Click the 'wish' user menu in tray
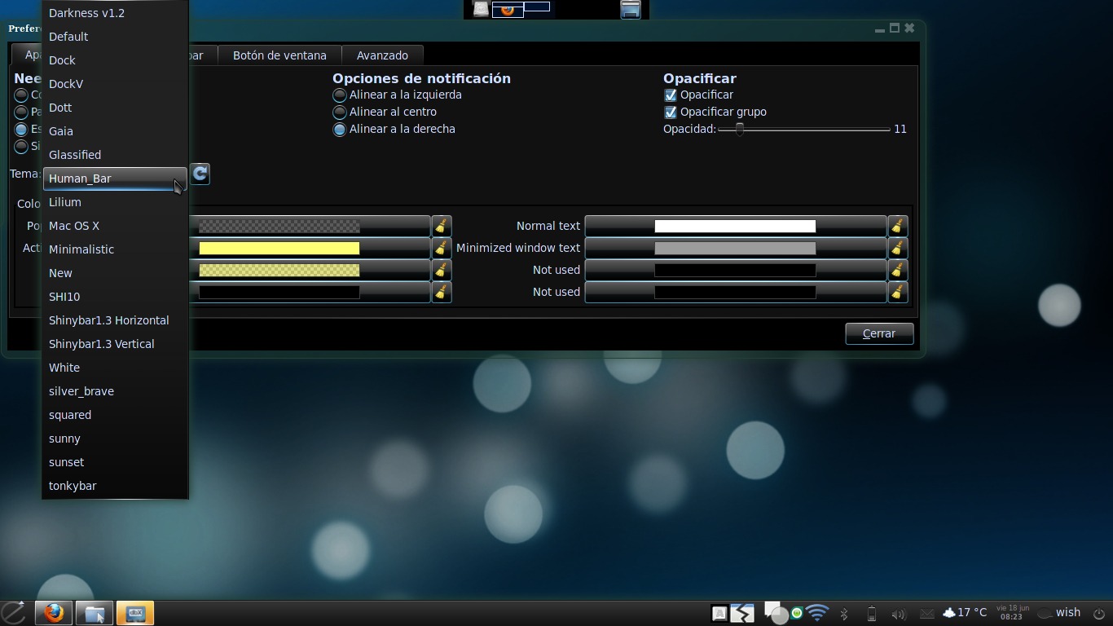This screenshot has width=1113, height=626. coord(1067,613)
